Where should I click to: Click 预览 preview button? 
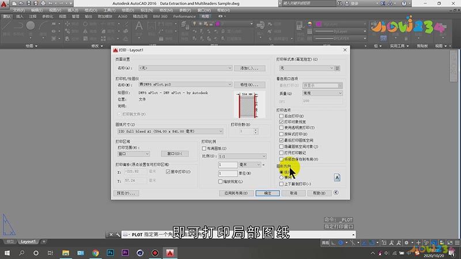pos(126,193)
